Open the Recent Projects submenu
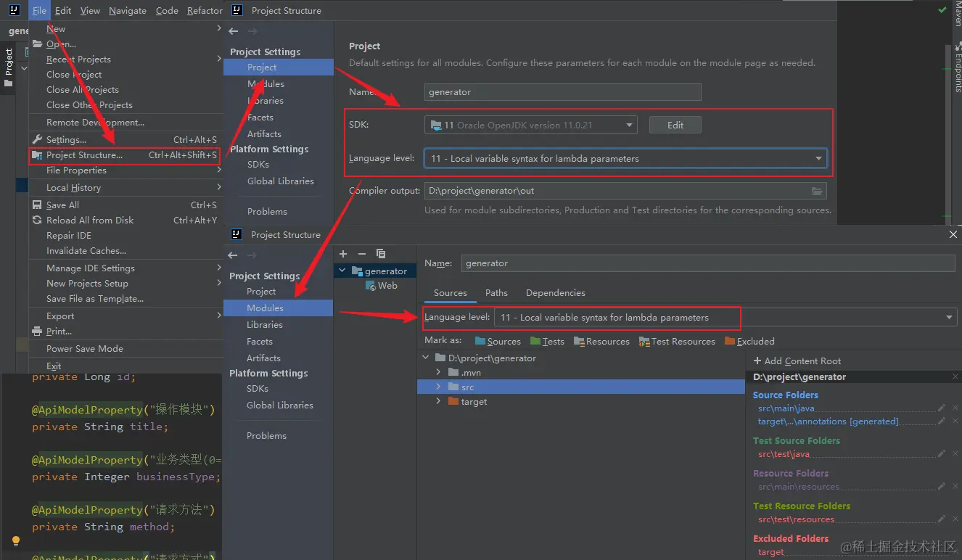This screenshot has height=560, width=962. click(x=125, y=59)
